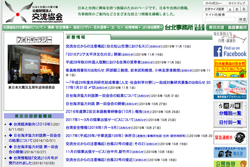
Task: Switch to the 東京本部 tab
Action: pyautogui.click(x=216, y=28)
